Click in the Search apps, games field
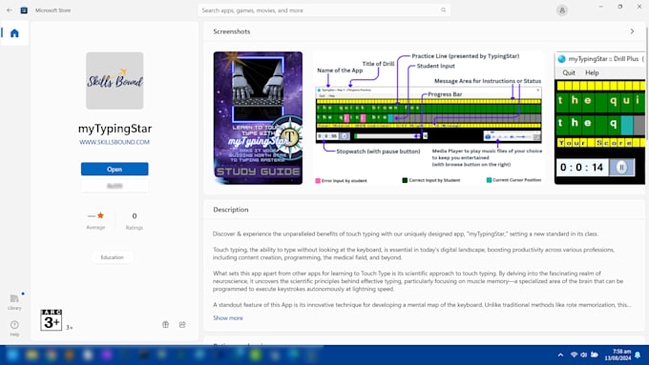The width and height of the screenshot is (649, 365). click(324, 10)
